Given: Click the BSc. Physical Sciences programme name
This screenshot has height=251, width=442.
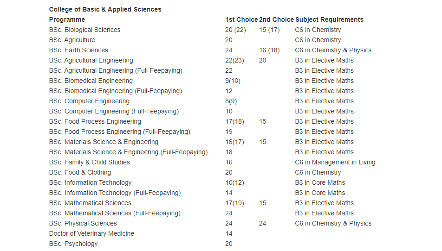Looking at the screenshot, I should (x=83, y=223).
